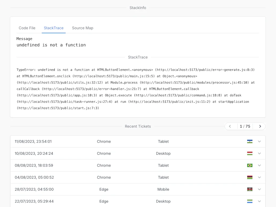Click the flag icon in the 10/08/2023 ticket row
Image resolution: width=276 pixels, height=207 pixels.
(250, 153)
